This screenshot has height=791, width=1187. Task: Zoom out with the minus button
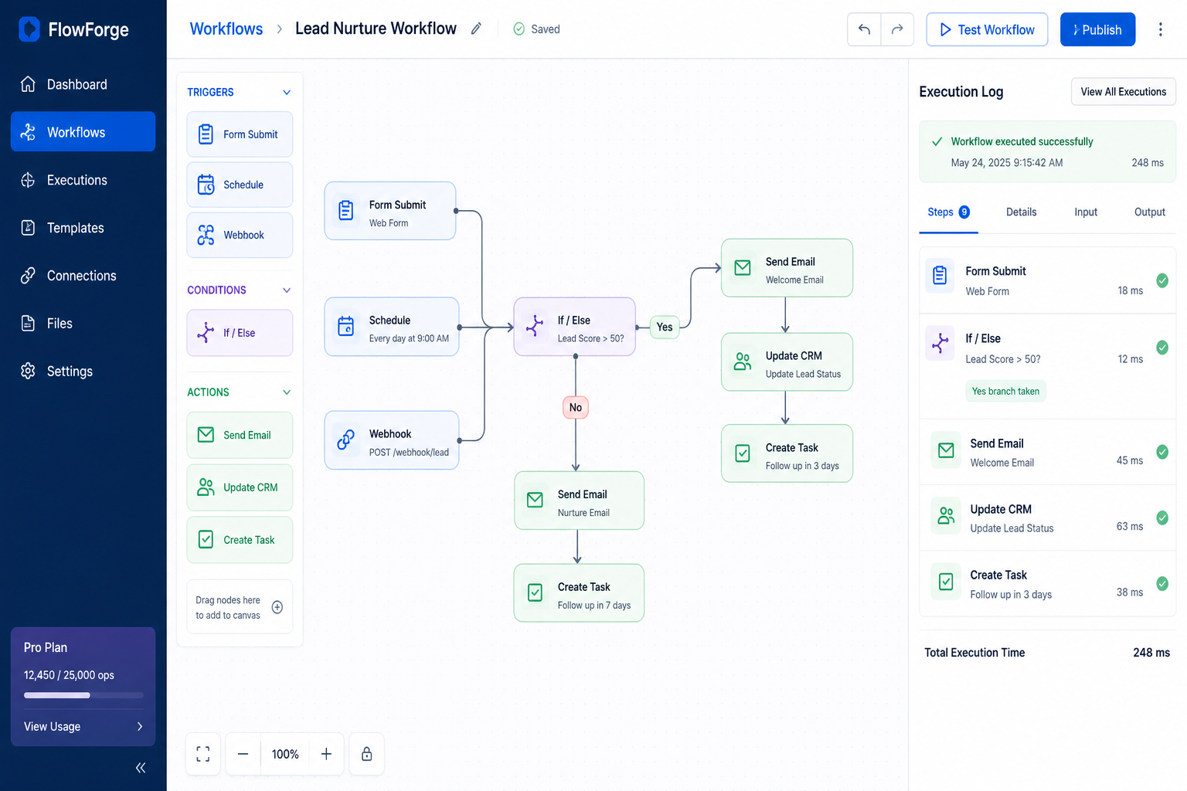(x=243, y=754)
